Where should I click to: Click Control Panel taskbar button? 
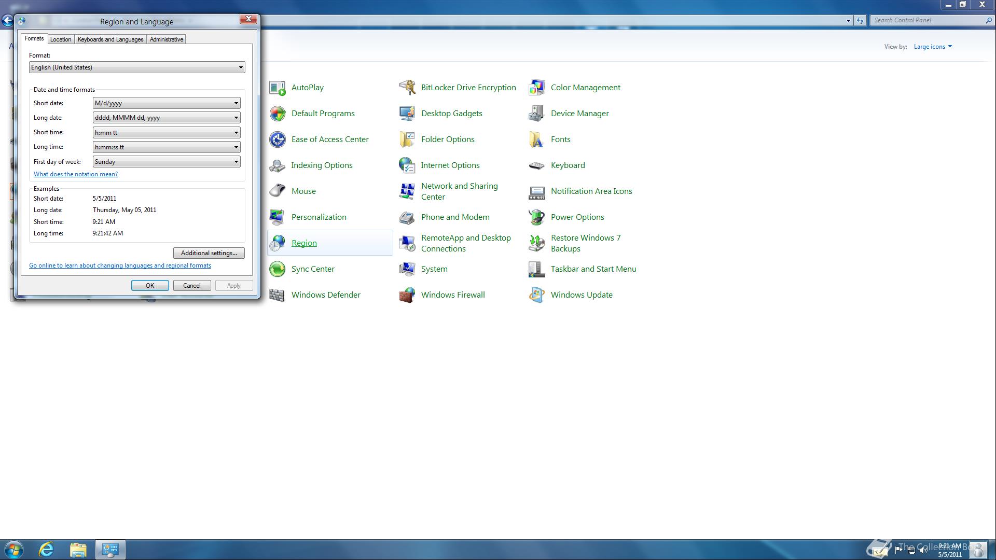coord(110,550)
